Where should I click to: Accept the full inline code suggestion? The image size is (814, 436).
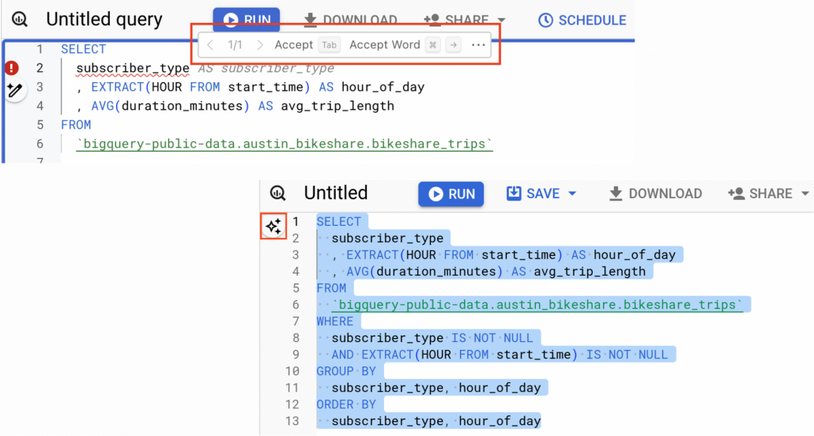[x=294, y=45]
